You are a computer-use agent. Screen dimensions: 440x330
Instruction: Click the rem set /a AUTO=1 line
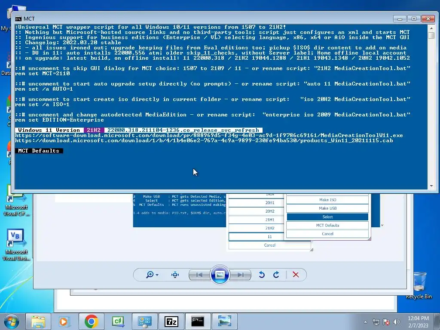coord(44,89)
